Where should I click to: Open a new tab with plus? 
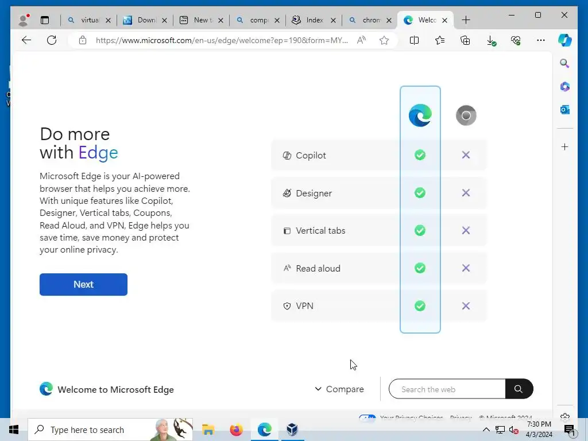[466, 20]
